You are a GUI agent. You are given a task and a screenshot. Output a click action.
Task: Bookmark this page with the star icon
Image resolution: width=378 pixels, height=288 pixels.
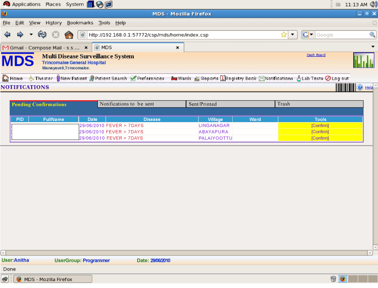(284, 35)
